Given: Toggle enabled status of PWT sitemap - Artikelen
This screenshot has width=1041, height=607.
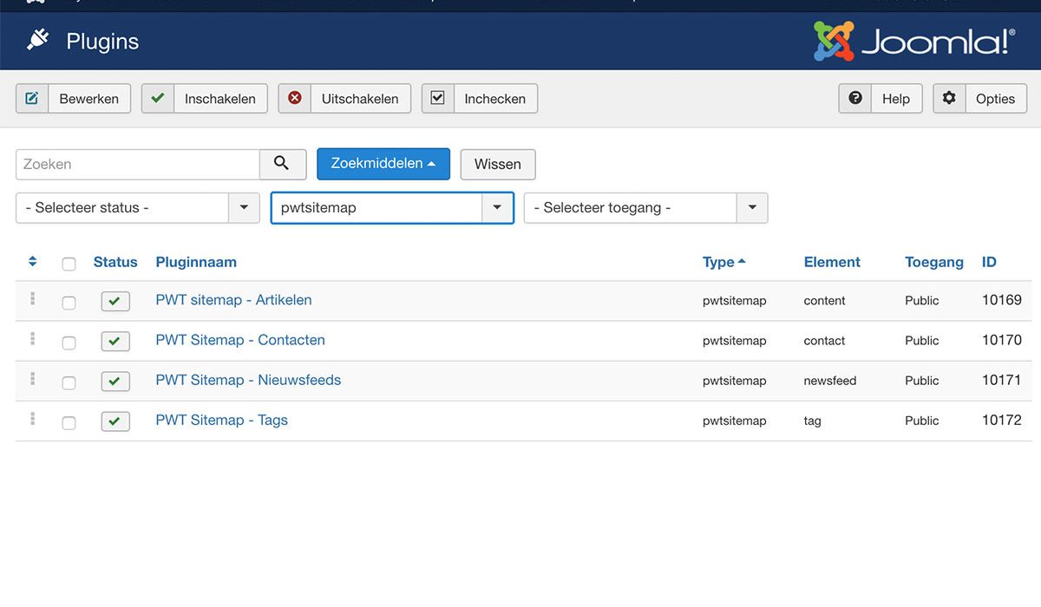Looking at the screenshot, I should [115, 301].
